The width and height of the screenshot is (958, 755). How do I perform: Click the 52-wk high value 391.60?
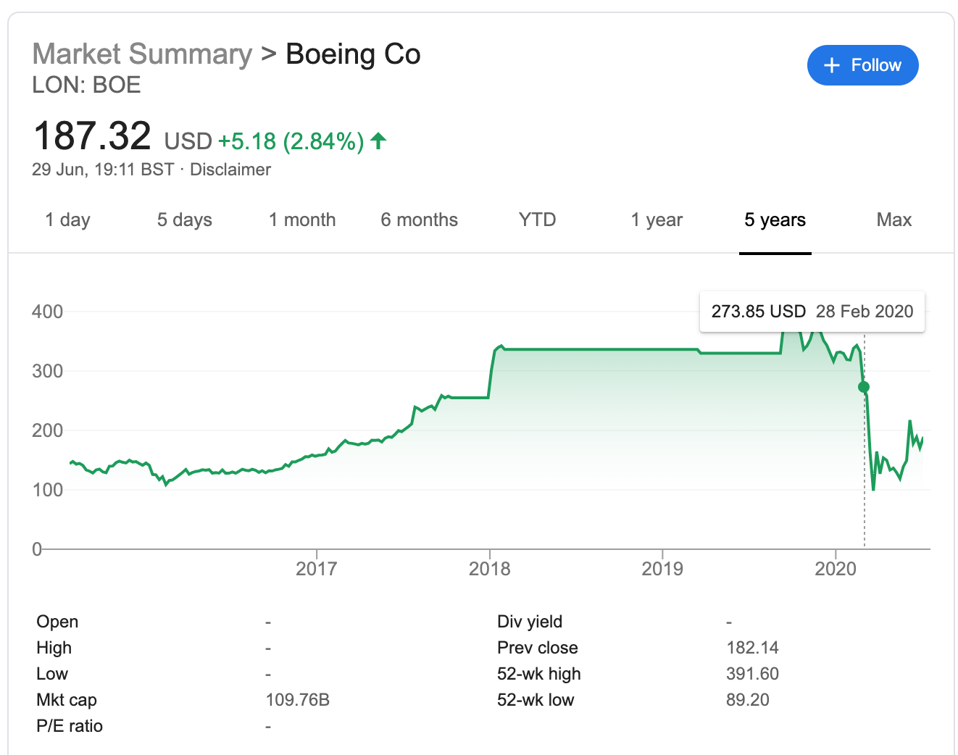(753, 674)
